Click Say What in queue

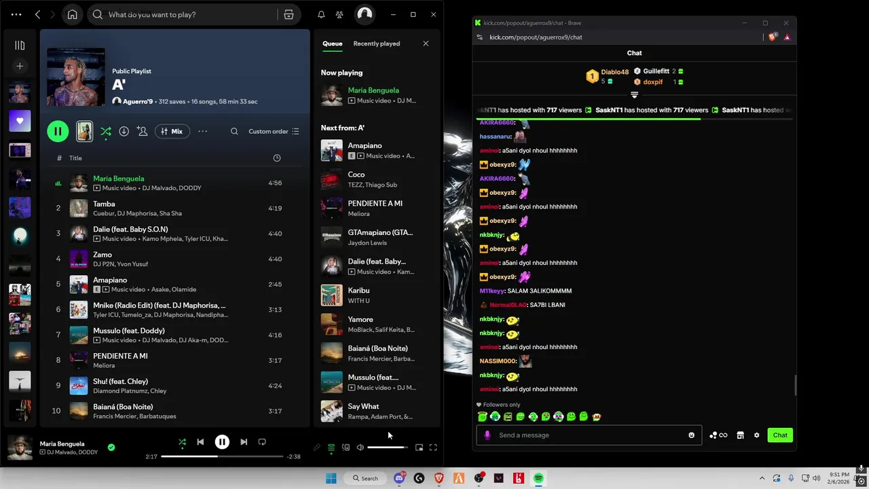click(x=377, y=411)
